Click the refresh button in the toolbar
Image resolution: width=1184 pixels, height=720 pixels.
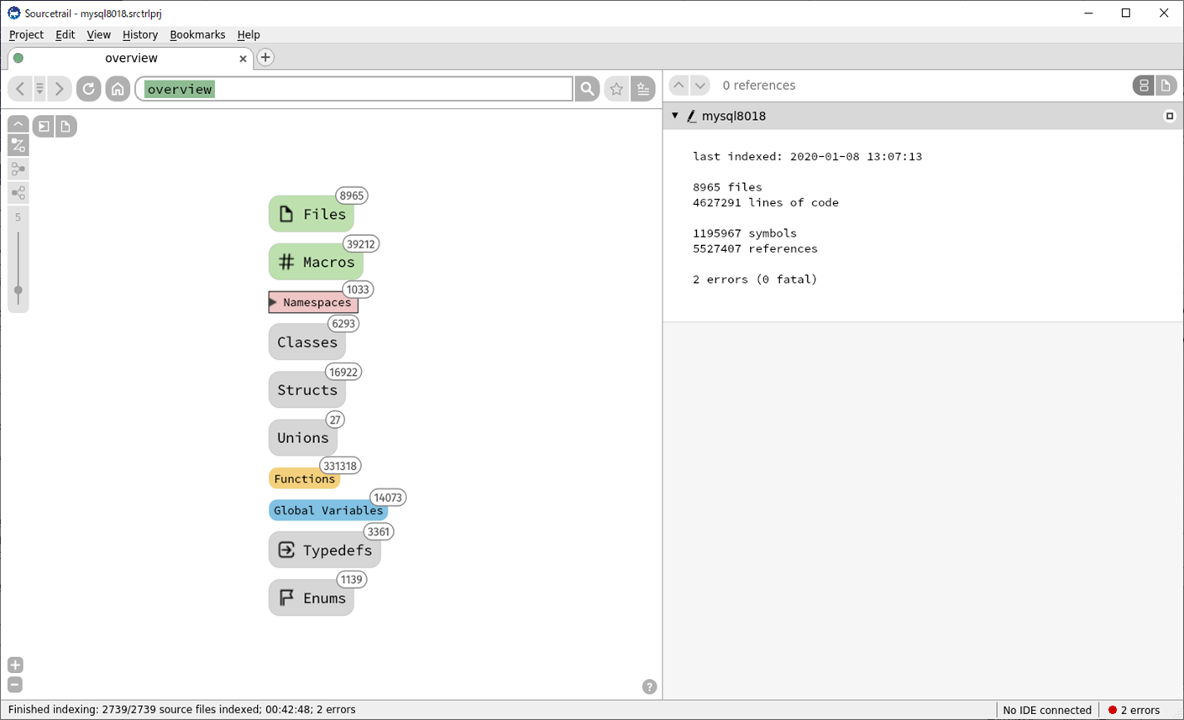(88, 88)
